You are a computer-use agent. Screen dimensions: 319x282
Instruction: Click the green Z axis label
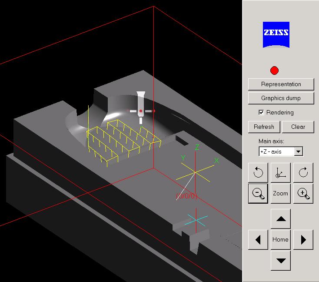197,147
